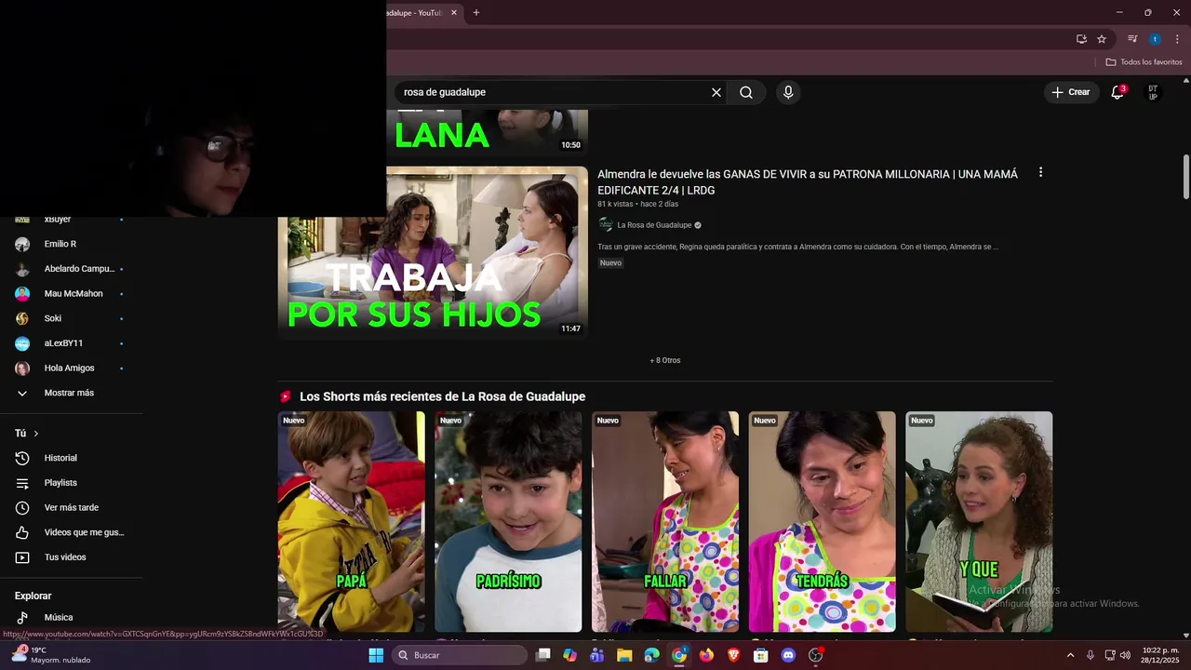Open Ver más tarde in the sidebar
The width and height of the screenshot is (1191, 670).
click(71, 507)
